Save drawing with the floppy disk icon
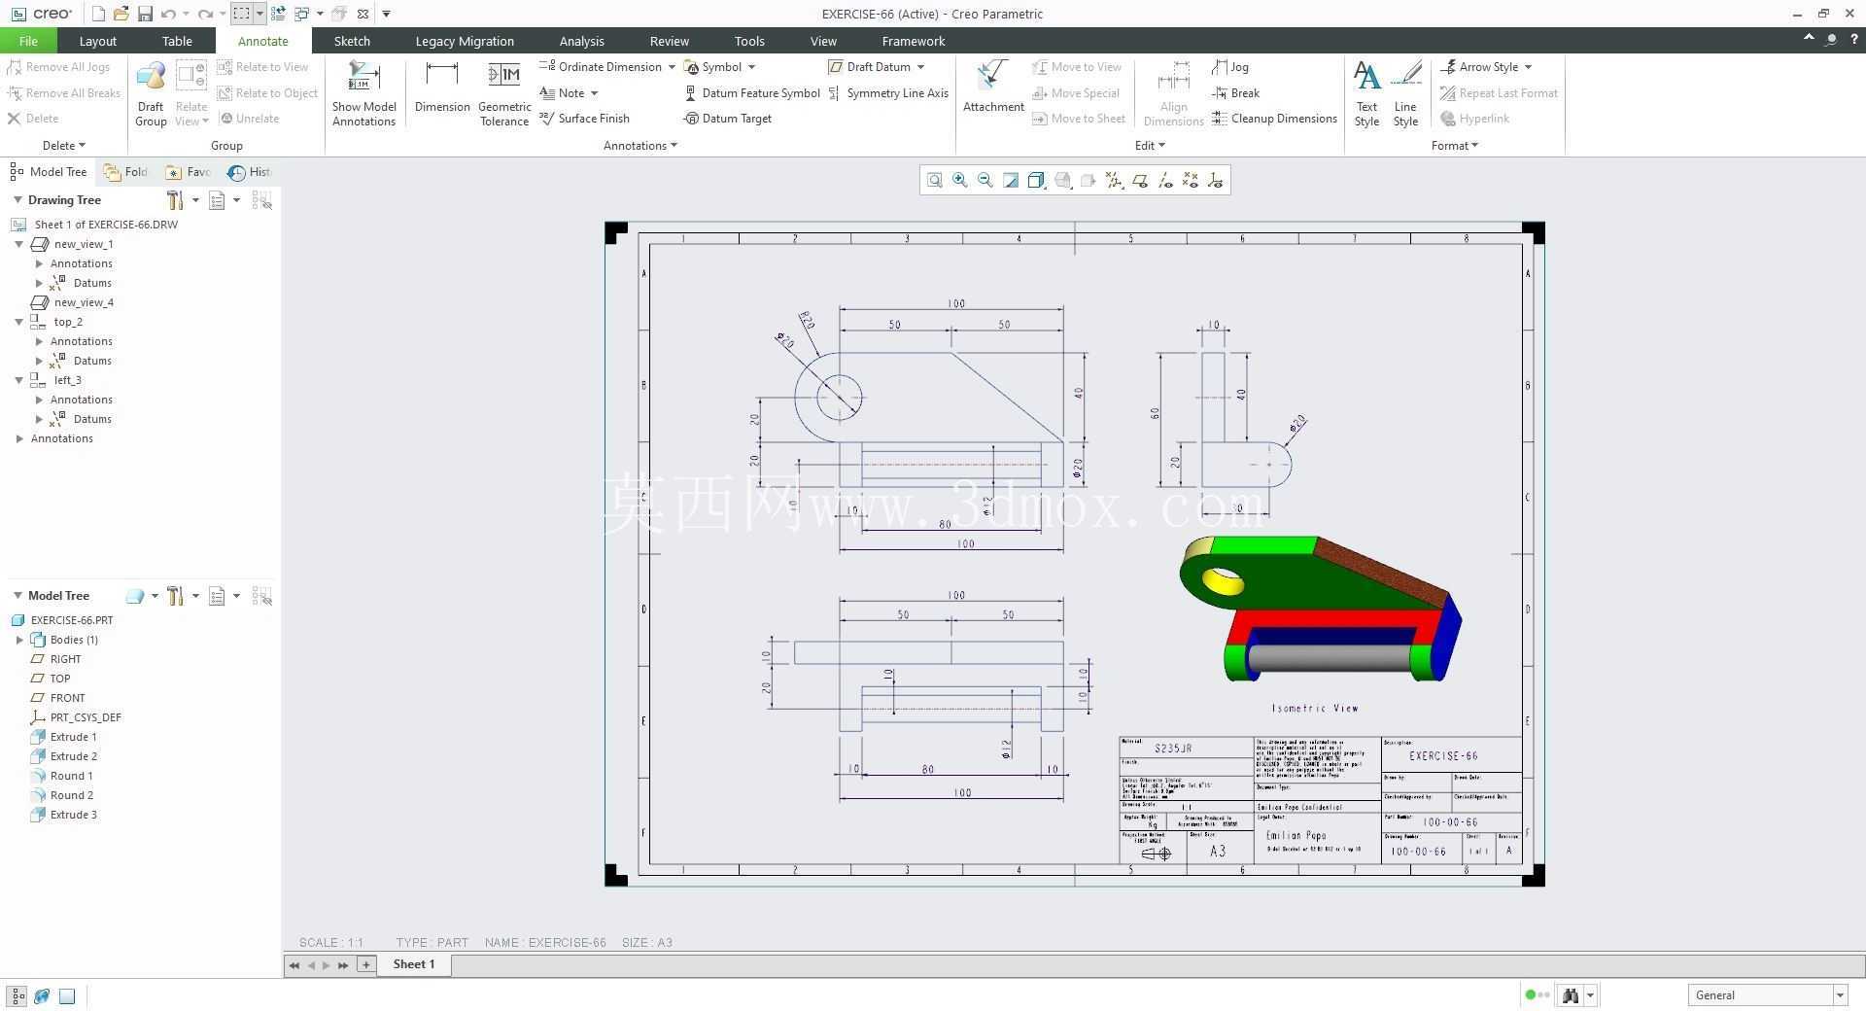Screen dimensions: 1866x1011 145,14
